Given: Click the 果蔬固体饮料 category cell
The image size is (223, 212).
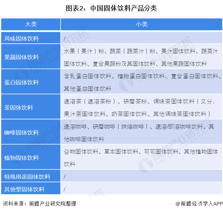Looking at the screenshot, I should click(x=31, y=56).
